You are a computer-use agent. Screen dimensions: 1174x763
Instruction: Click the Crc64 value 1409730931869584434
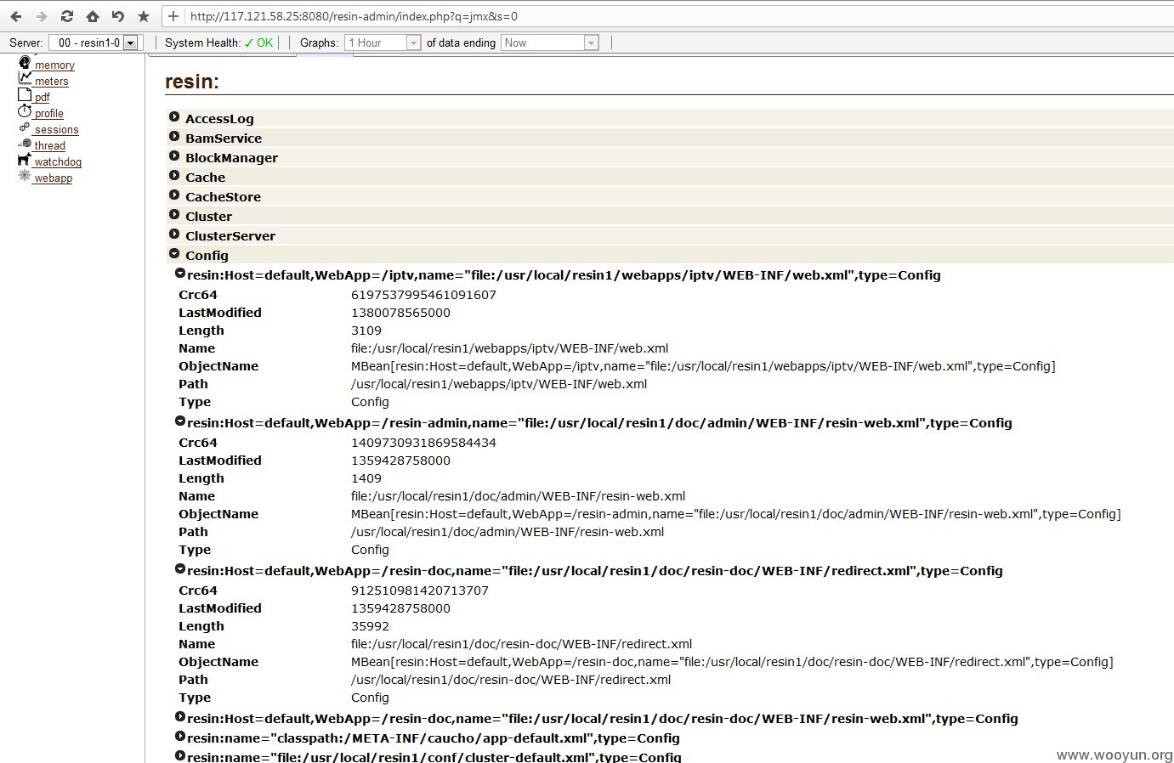click(423, 443)
